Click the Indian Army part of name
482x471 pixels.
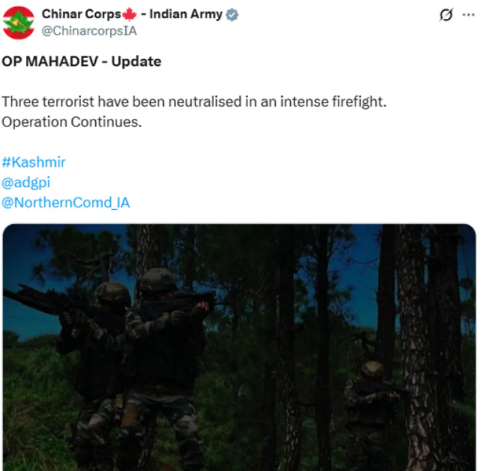(x=186, y=14)
